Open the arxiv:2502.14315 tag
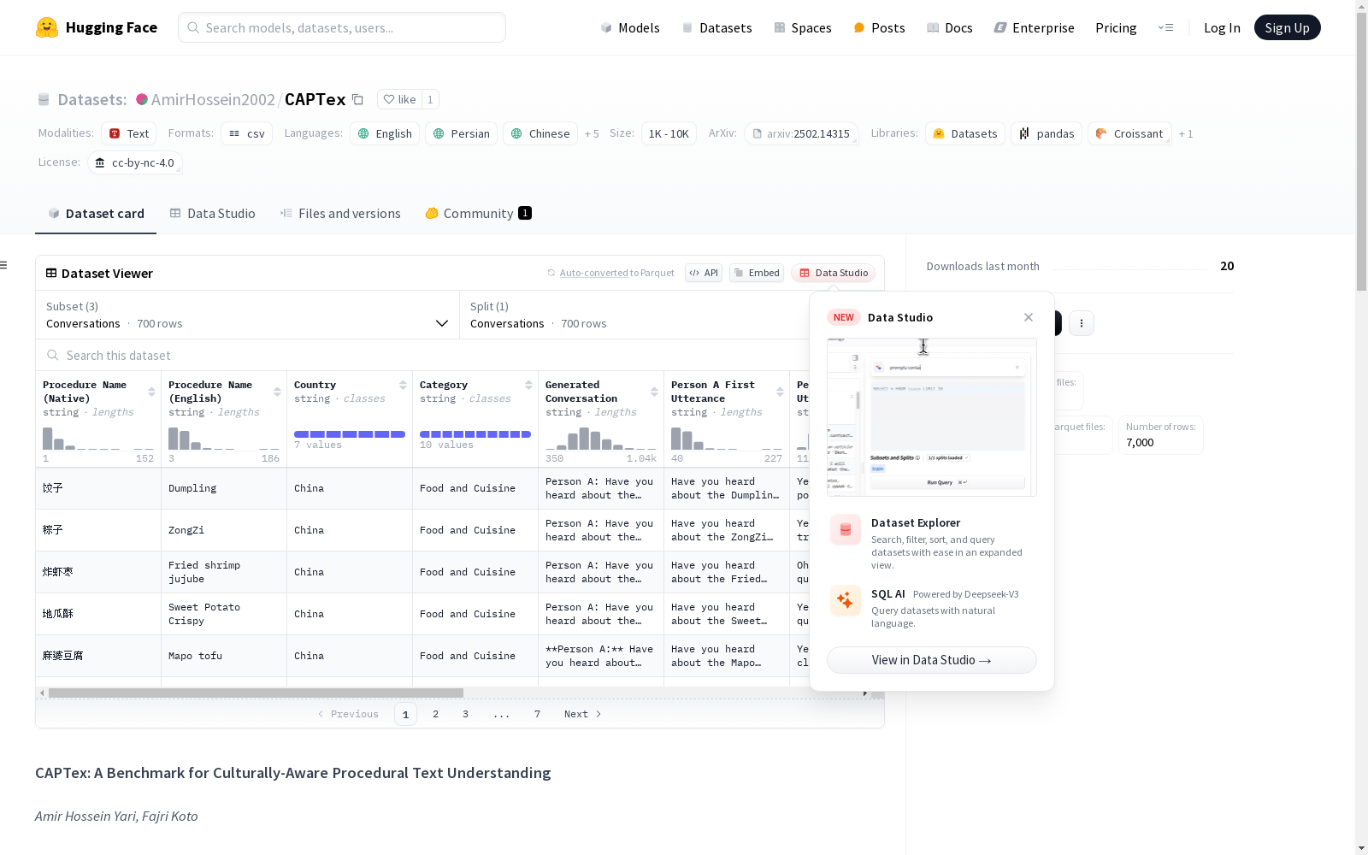Image resolution: width=1368 pixels, height=855 pixels. click(801, 133)
